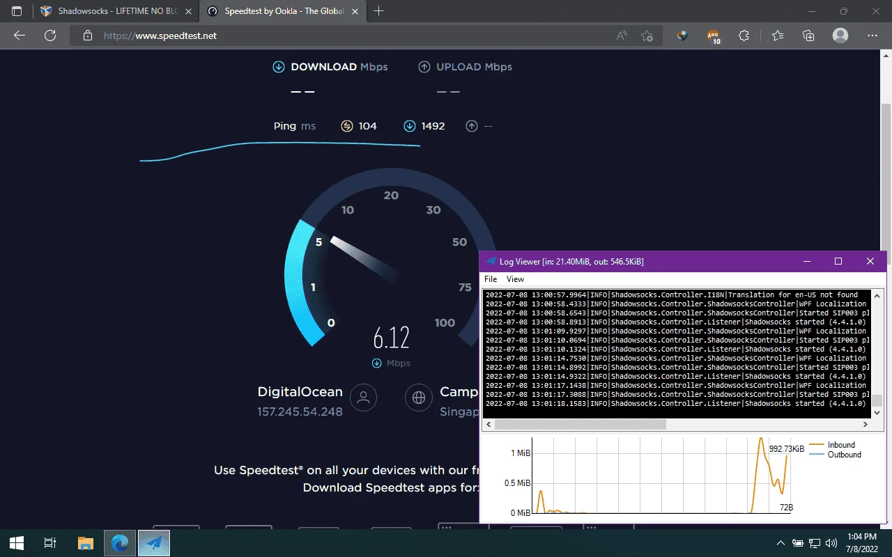The height and width of the screenshot is (557, 892).
Task: Click the log horizontal scrollbar thumb
Action: 580,424
